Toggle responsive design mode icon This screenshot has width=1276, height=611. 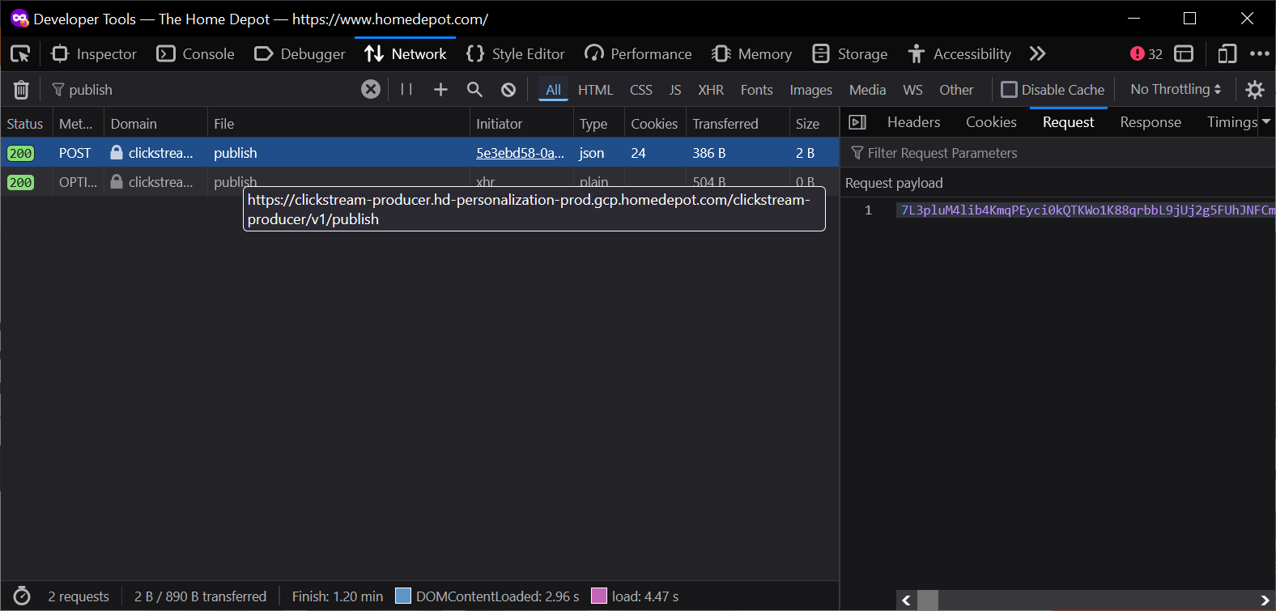[1227, 54]
